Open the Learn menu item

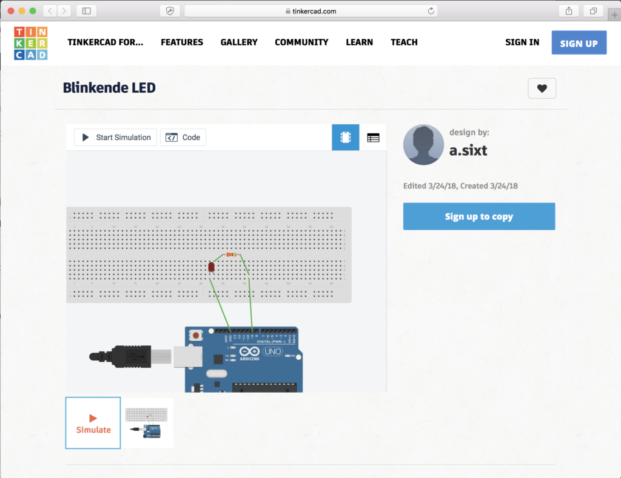359,42
